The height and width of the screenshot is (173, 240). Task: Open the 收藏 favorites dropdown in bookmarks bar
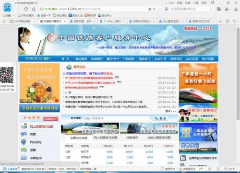click(8, 15)
